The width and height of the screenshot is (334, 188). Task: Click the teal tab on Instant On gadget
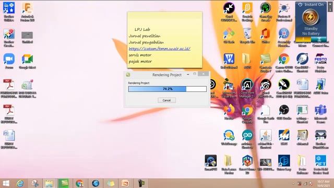[319, 39]
